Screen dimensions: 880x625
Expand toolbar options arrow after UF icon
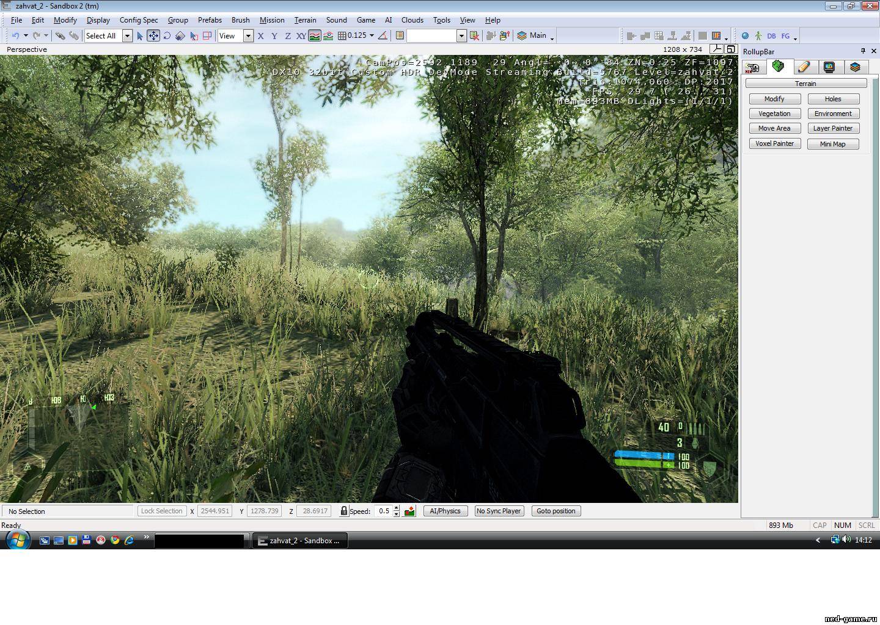726,38
